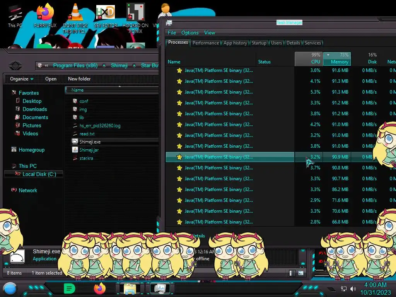396x297 pixels.
Task: Open the HOOKED ON XONIX desktop icon
Action: [135, 18]
